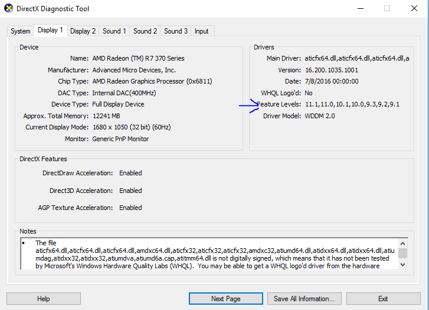Click '1680 x 1050 (32 bit) (60Hz)' display mode
The height and width of the screenshot is (310, 429).
pyautogui.click(x=132, y=127)
